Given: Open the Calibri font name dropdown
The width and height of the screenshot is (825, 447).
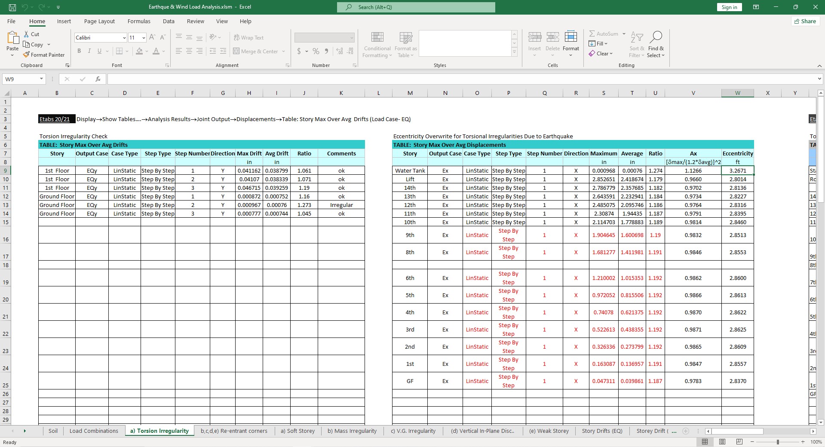Looking at the screenshot, I should pos(124,38).
